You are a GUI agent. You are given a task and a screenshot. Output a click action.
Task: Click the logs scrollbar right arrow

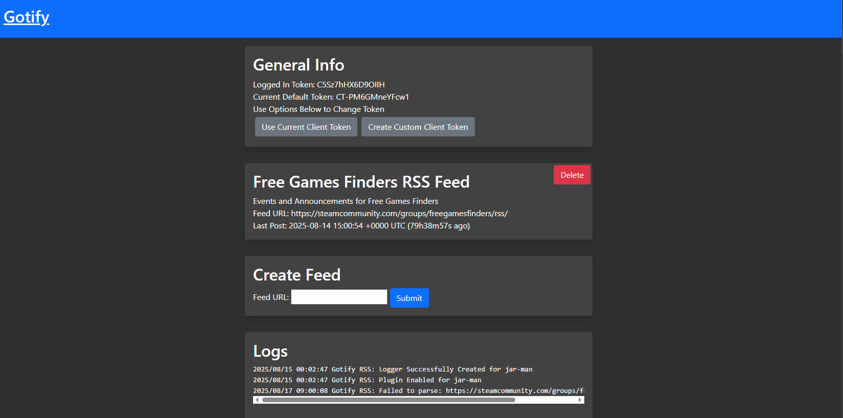click(580, 400)
